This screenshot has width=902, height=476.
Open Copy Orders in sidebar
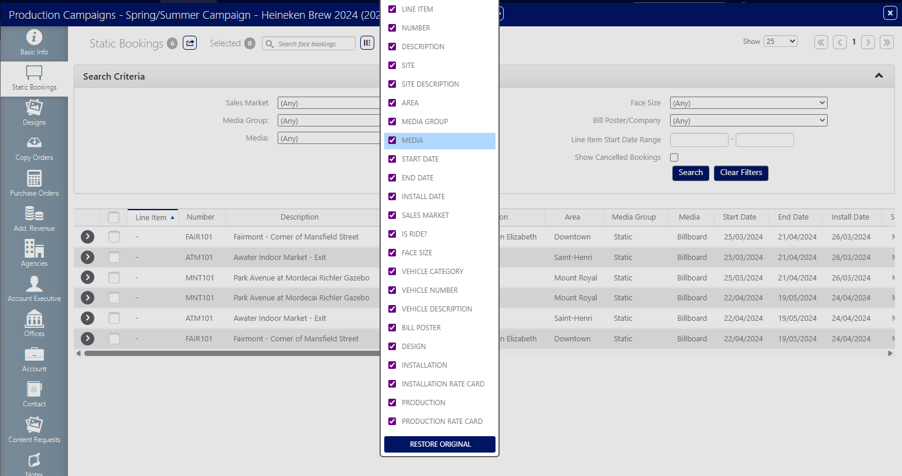point(34,148)
